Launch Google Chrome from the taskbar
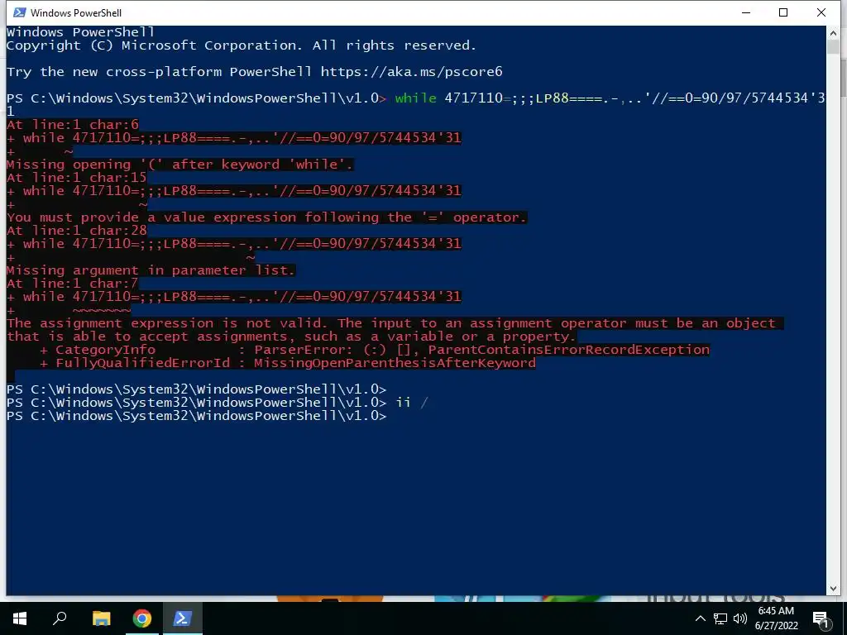 click(142, 618)
